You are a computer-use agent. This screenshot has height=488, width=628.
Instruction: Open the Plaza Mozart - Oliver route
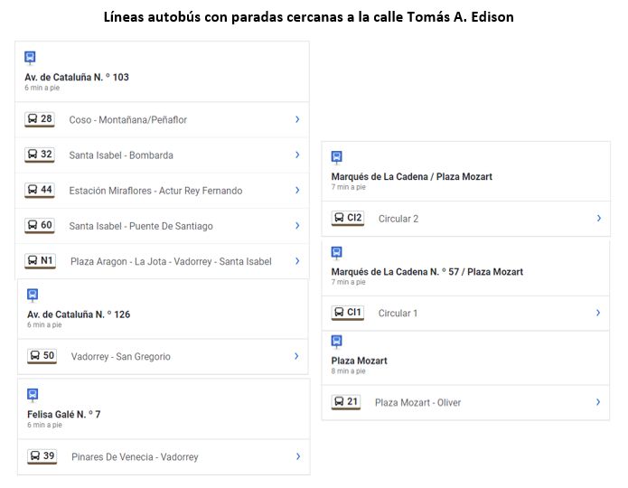coord(417,402)
